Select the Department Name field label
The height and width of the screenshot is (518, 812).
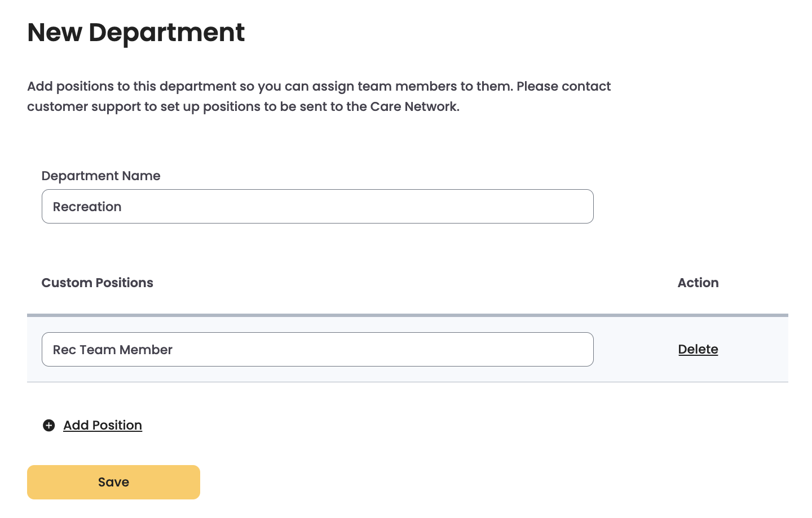pyautogui.click(x=101, y=176)
